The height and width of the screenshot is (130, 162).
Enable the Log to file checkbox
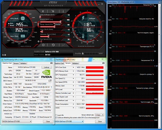(x=56, y=115)
